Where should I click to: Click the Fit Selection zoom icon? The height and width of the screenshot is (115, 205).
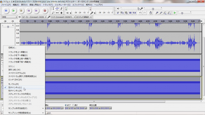[x=165, y=13]
